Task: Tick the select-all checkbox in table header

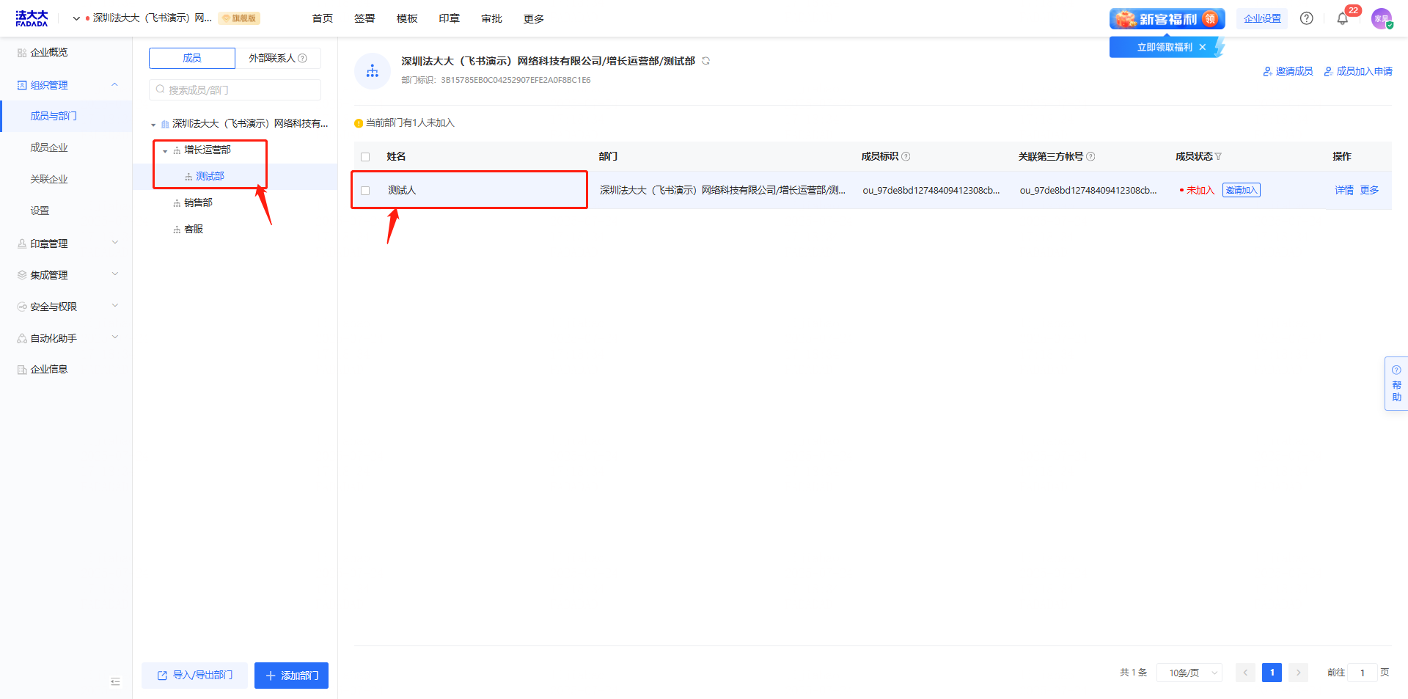Action: [x=365, y=157]
